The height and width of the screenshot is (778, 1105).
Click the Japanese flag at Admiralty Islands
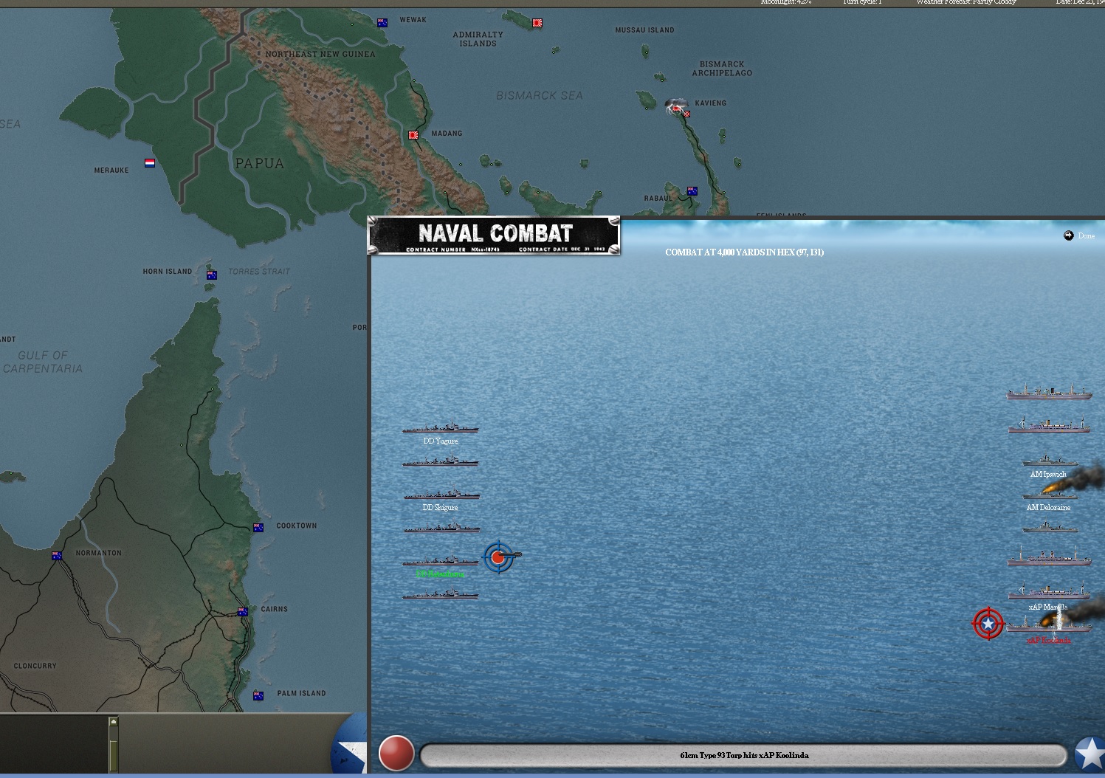coord(537,23)
